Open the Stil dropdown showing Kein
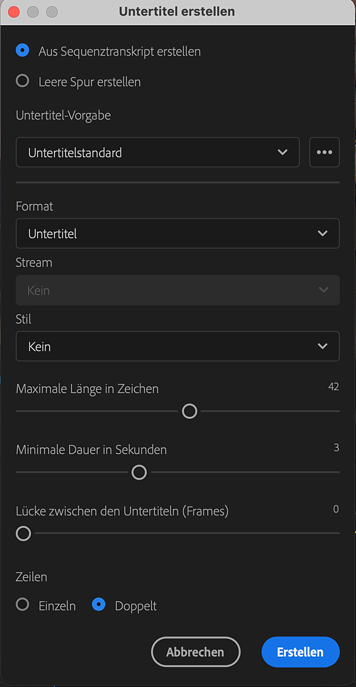The width and height of the screenshot is (356, 687). [x=178, y=346]
